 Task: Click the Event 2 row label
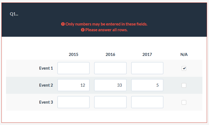pyautogui.click(x=46, y=85)
